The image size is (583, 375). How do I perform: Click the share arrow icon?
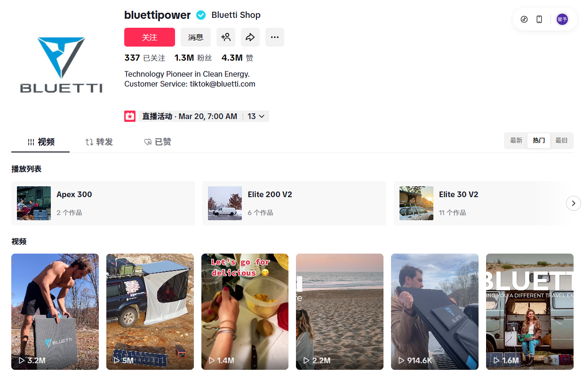coord(250,37)
